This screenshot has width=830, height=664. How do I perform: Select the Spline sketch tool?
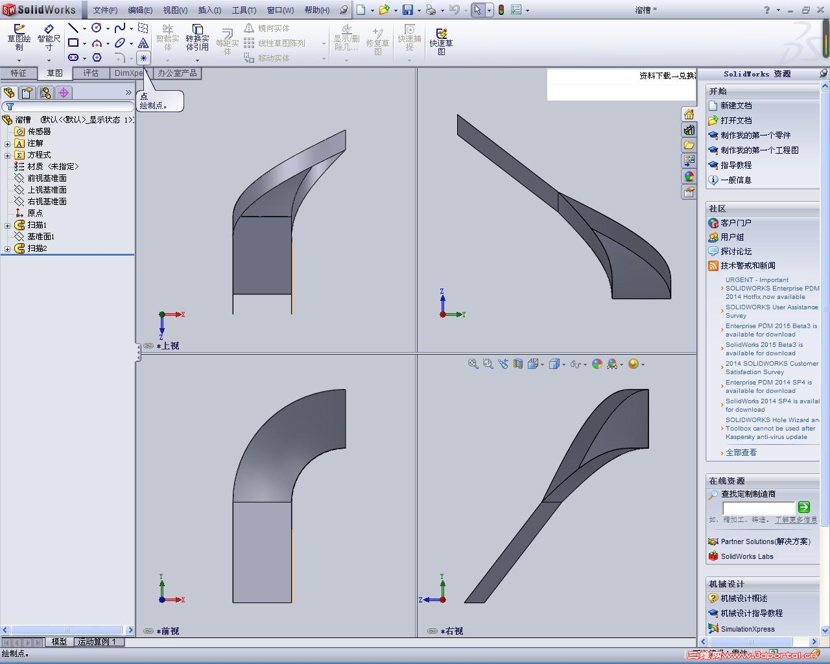click(120, 28)
